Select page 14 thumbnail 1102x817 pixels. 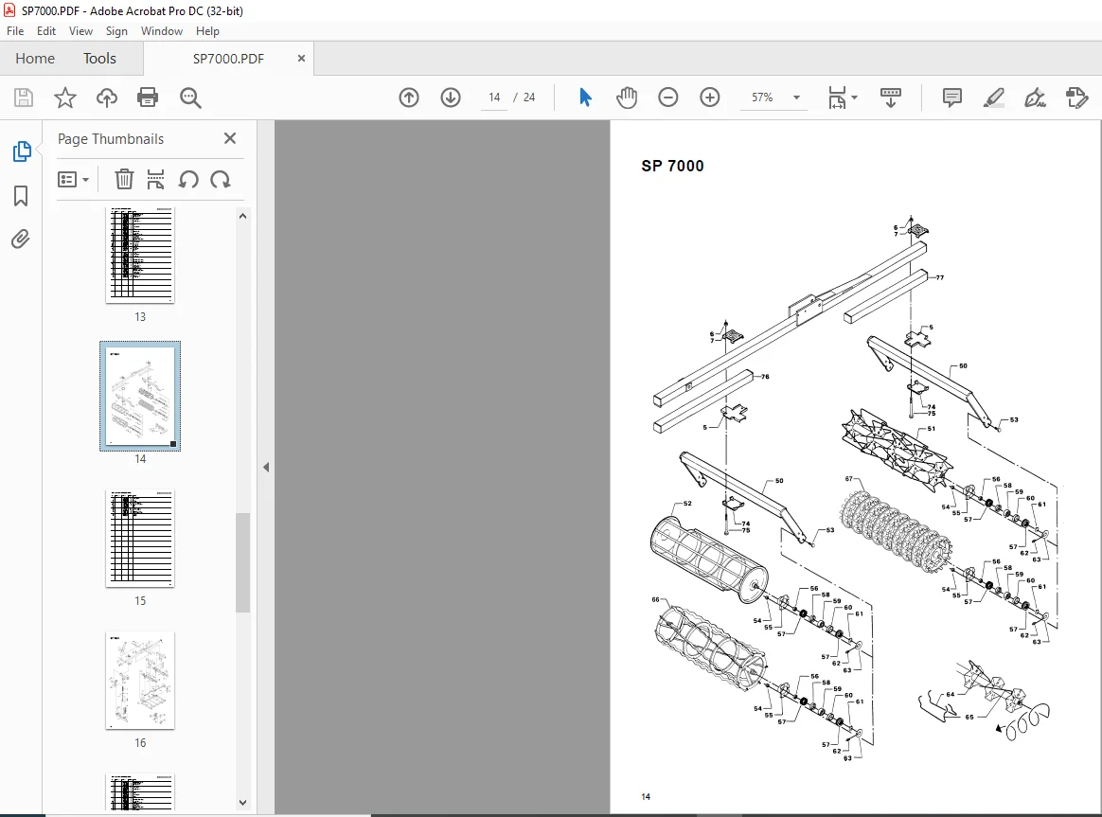click(140, 397)
